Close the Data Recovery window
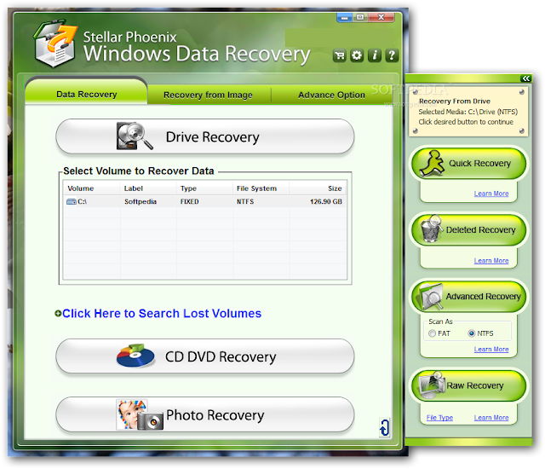Screen dimensions: 545x469 pos(381,17)
